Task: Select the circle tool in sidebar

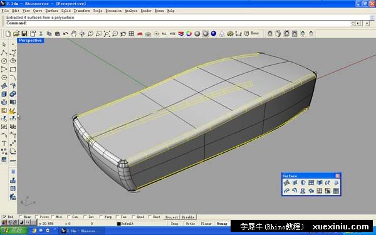Action: click(4, 61)
